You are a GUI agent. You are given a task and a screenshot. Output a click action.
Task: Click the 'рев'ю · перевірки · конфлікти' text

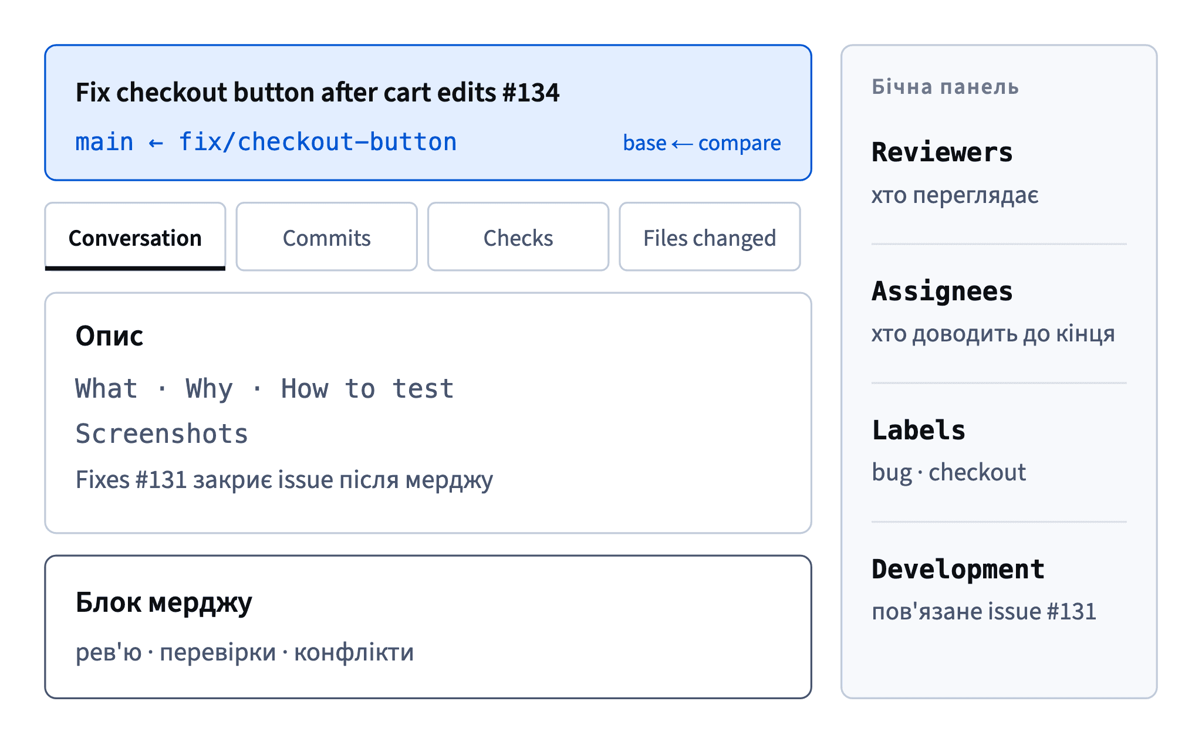coord(245,652)
